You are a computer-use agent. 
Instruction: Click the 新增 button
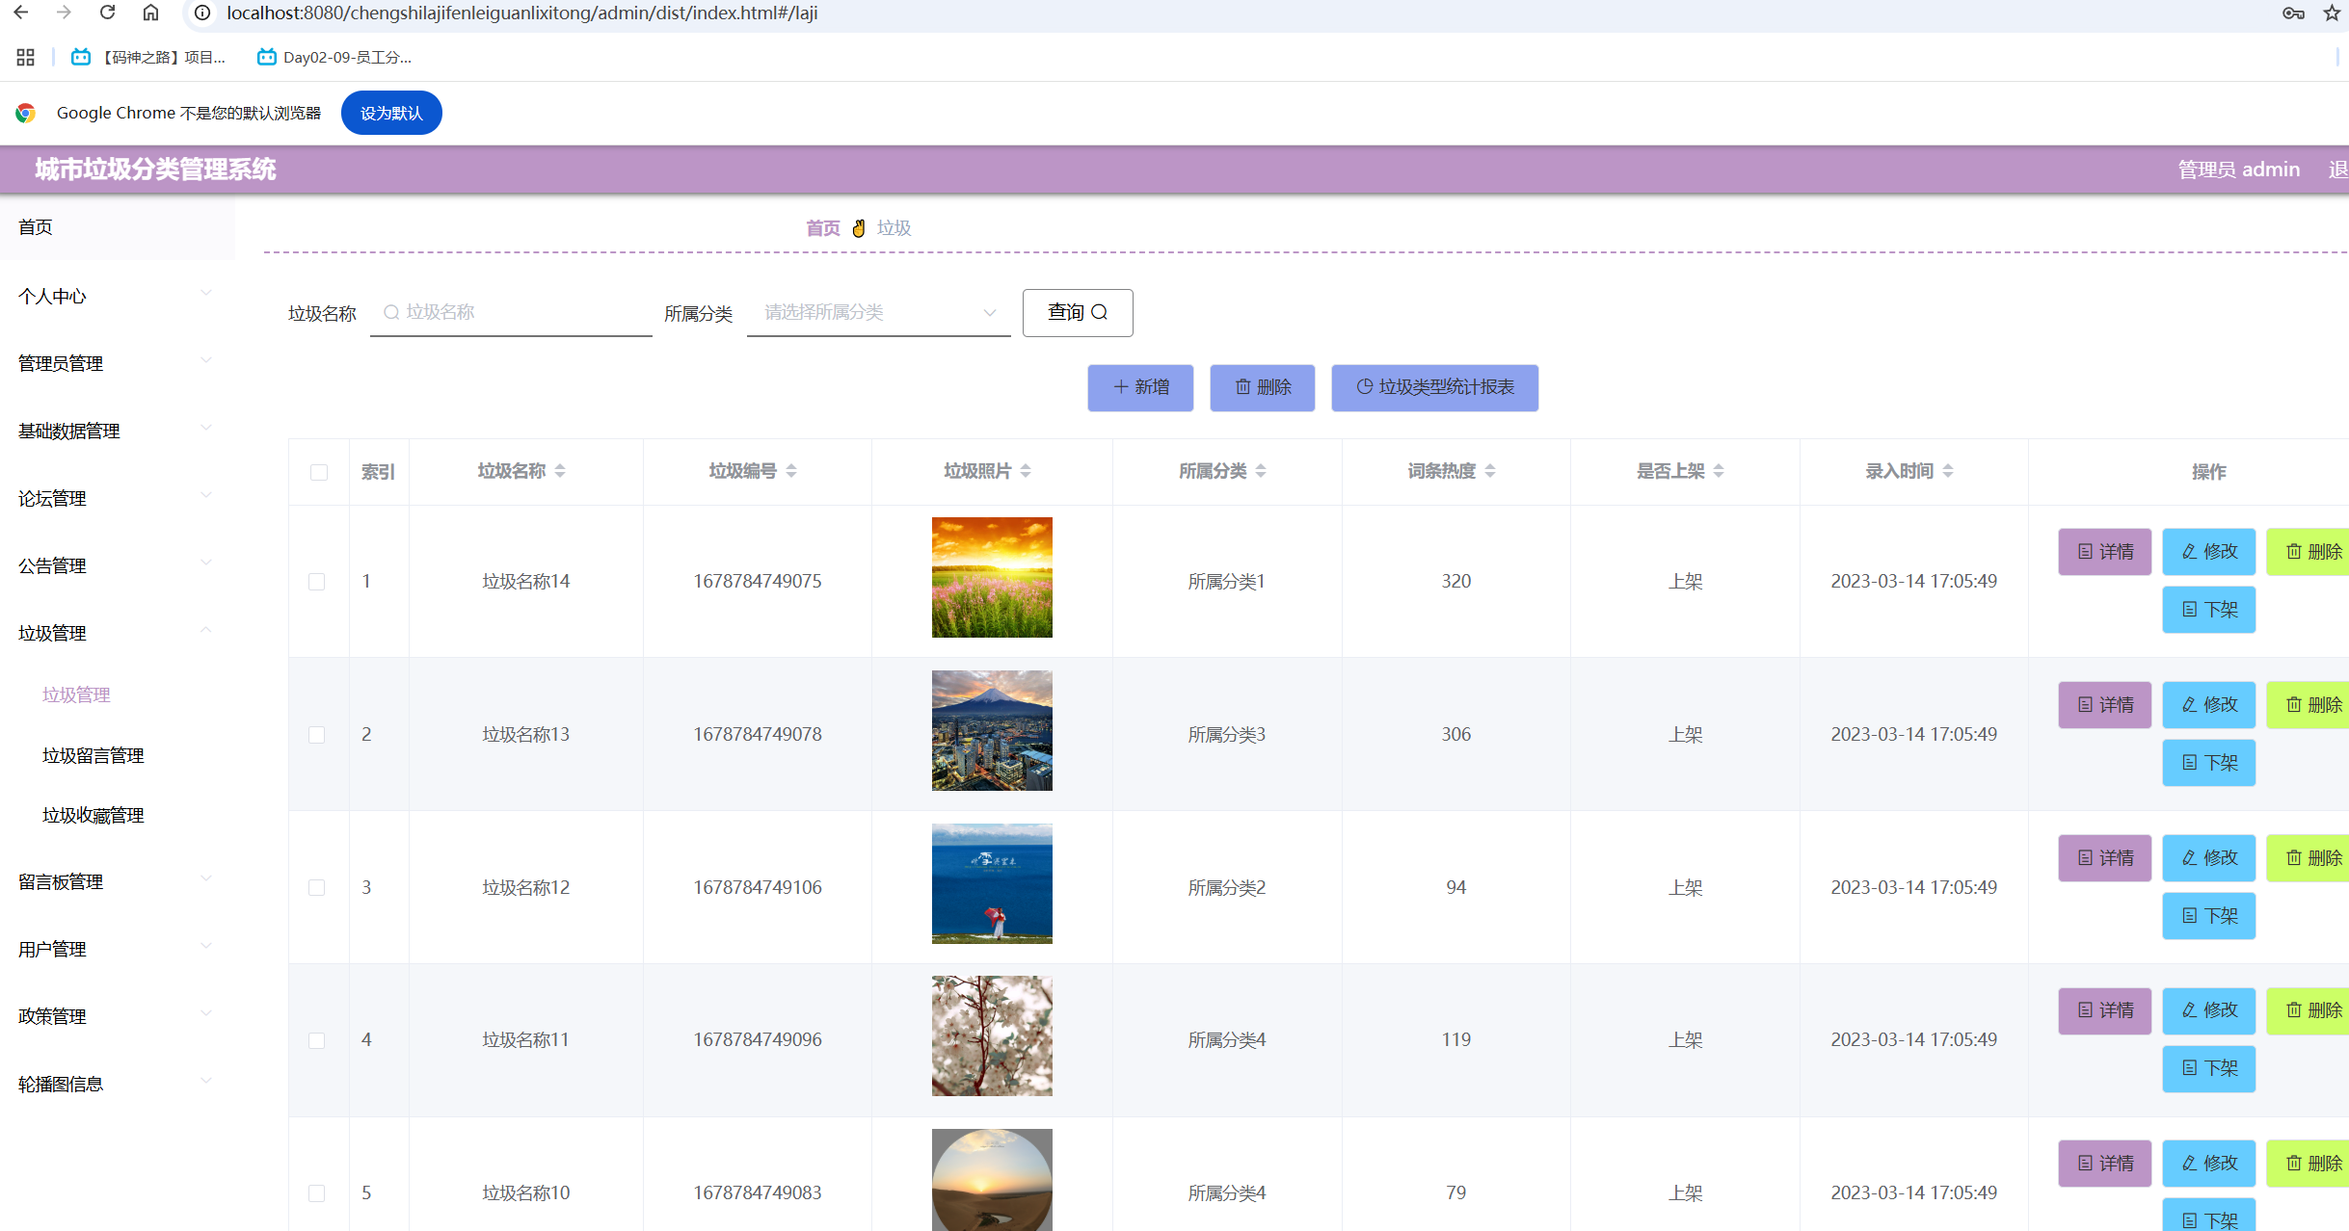click(x=1140, y=387)
